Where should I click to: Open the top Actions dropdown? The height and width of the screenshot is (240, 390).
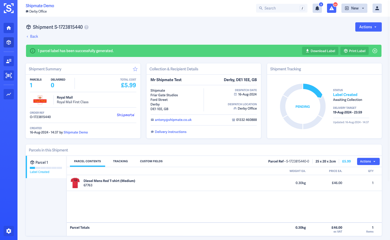coord(368,27)
